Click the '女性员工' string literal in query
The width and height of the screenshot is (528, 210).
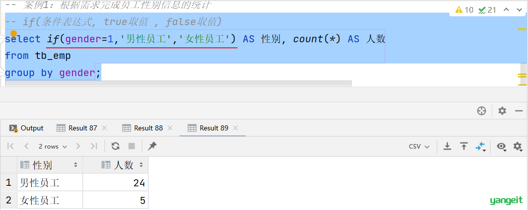tap(205, 39)
